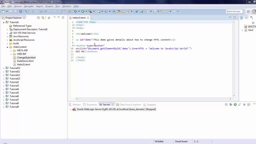Expand the Oracle WebLogic Server entry

[71, 109]
